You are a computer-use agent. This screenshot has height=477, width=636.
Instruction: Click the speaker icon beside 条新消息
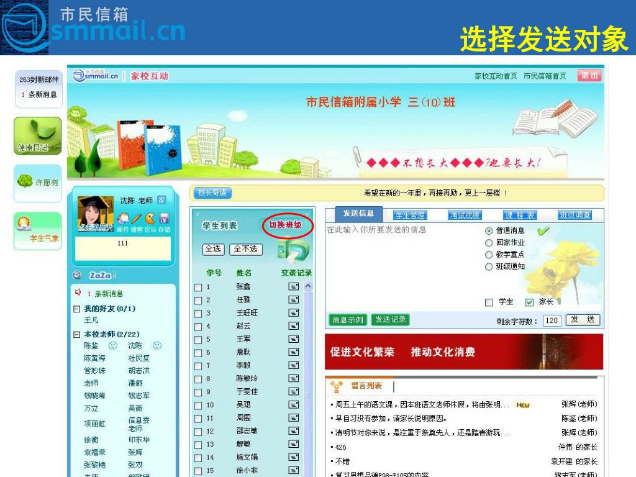coord(78,292)
